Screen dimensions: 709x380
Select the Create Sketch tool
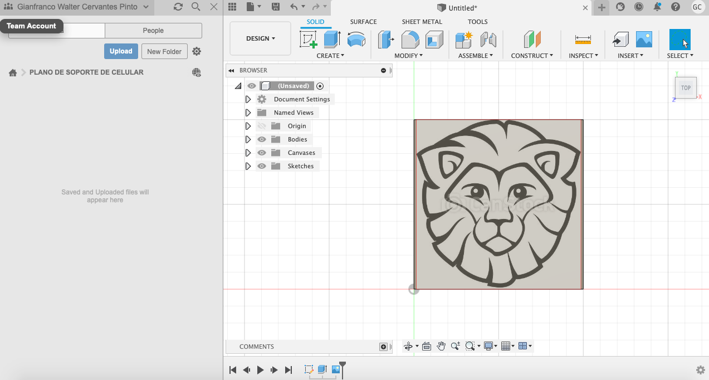[x=309, y=40]
